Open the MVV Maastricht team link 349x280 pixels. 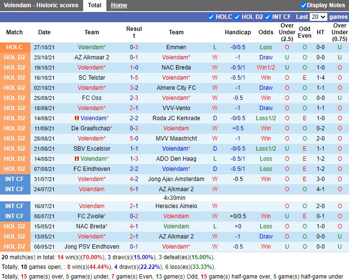tap(176, 139)
